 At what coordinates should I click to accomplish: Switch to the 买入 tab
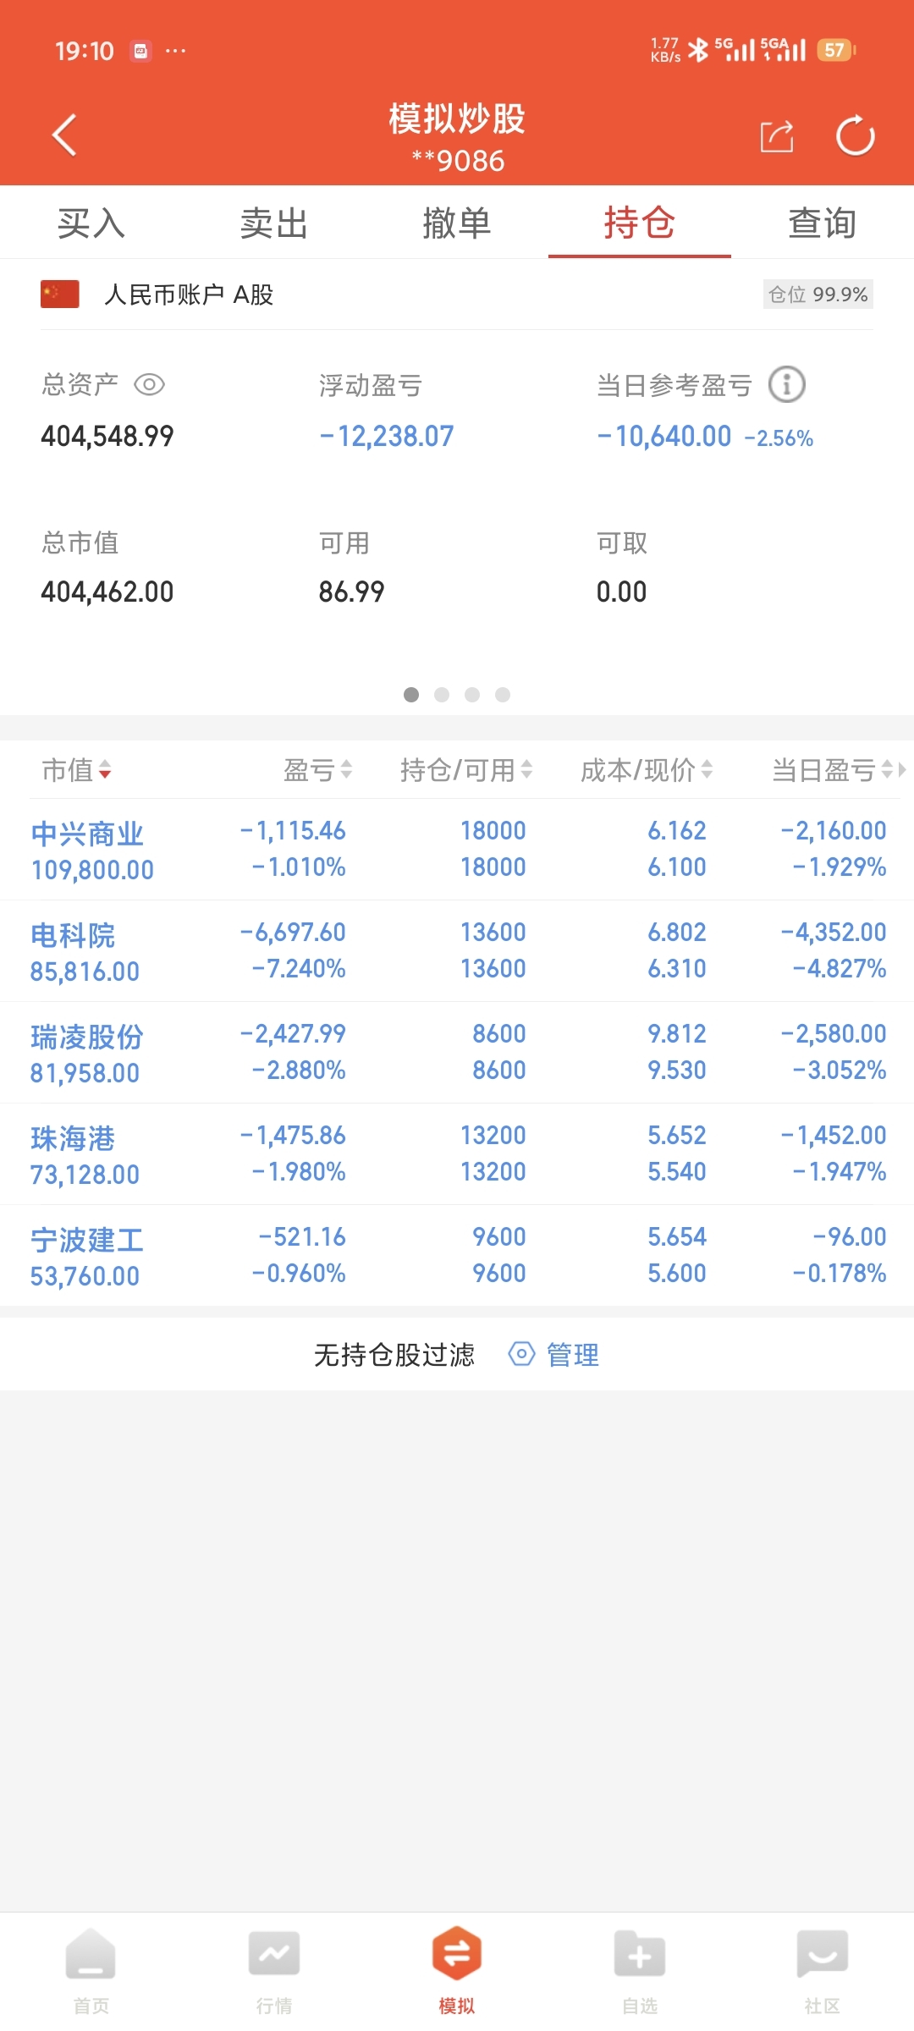tap(91, 223)
